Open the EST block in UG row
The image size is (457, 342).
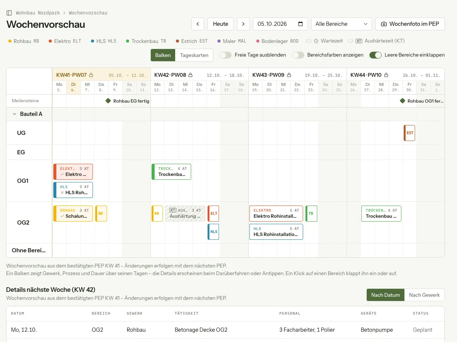[x=409, y=133]
